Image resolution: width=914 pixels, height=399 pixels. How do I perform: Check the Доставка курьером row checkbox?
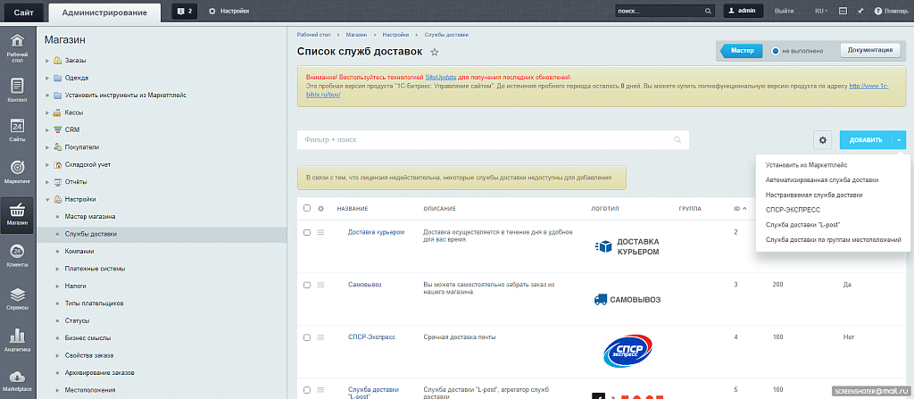coord(307,232)
